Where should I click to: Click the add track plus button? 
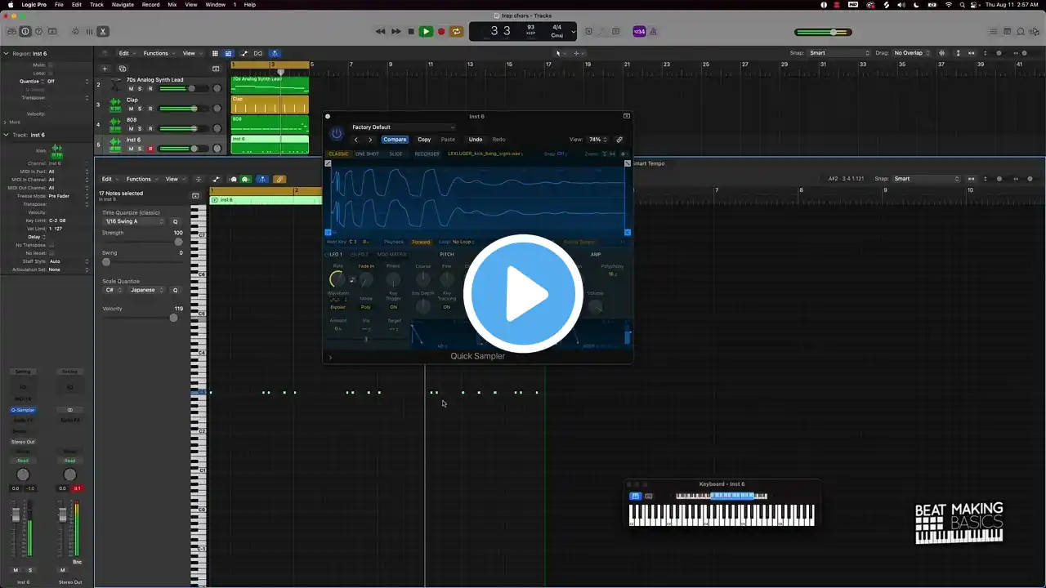105,69
